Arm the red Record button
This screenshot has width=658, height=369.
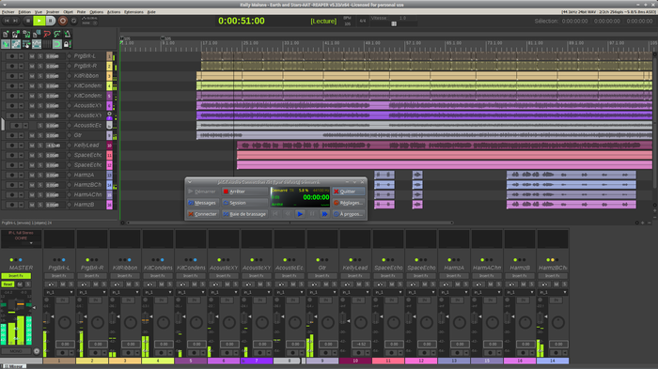[63, 21]
